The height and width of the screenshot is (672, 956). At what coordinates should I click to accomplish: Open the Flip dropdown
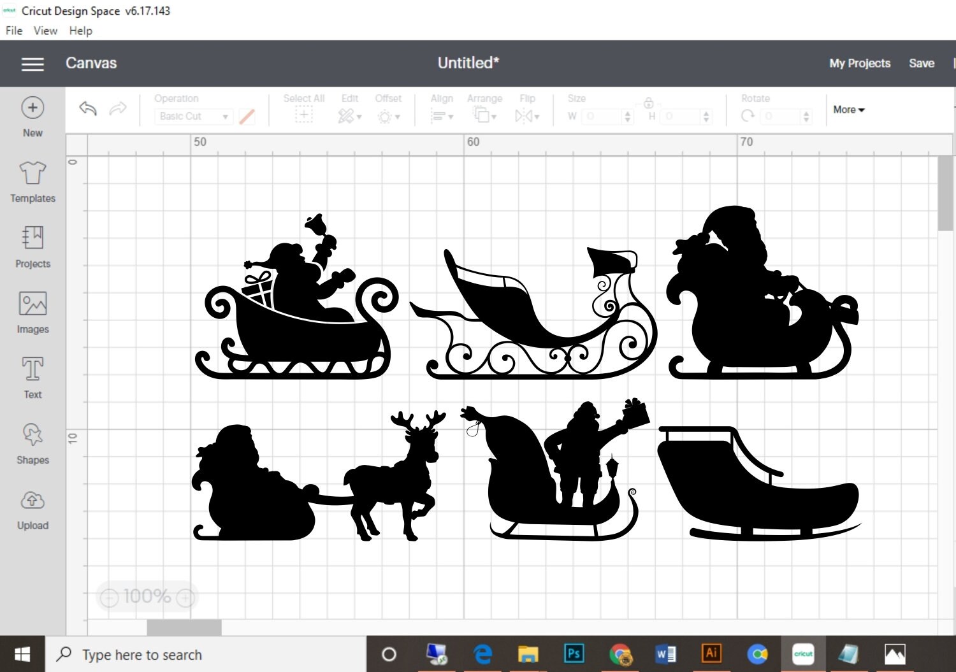click(527, 117)
